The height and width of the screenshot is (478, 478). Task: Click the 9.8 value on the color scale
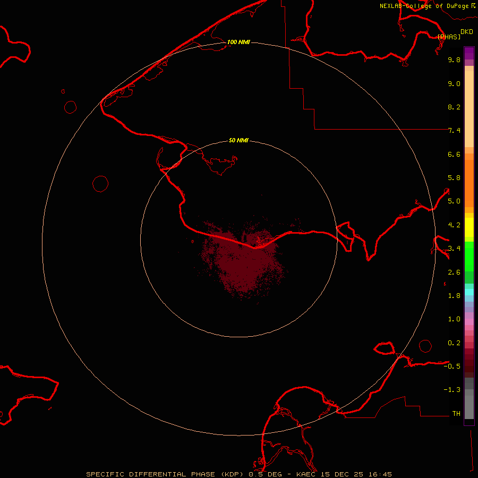(454, 60)
